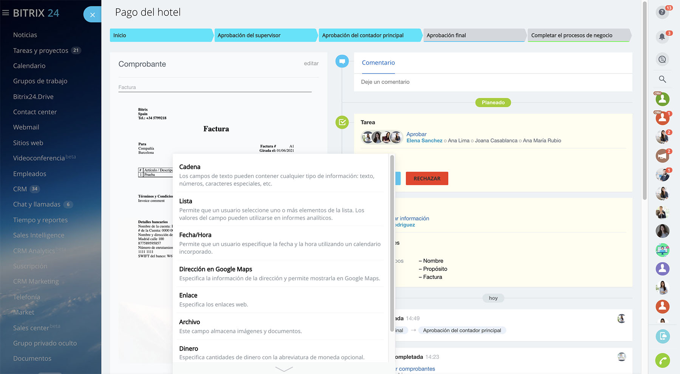Click the green phone call icon
This screenshot has height=374, width=680.
coord(662,360)
